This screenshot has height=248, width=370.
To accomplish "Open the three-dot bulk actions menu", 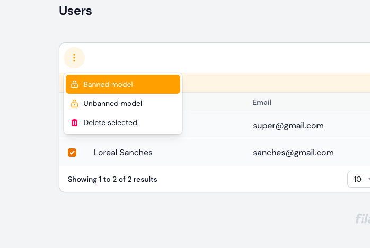I will [x=74, y=58].
